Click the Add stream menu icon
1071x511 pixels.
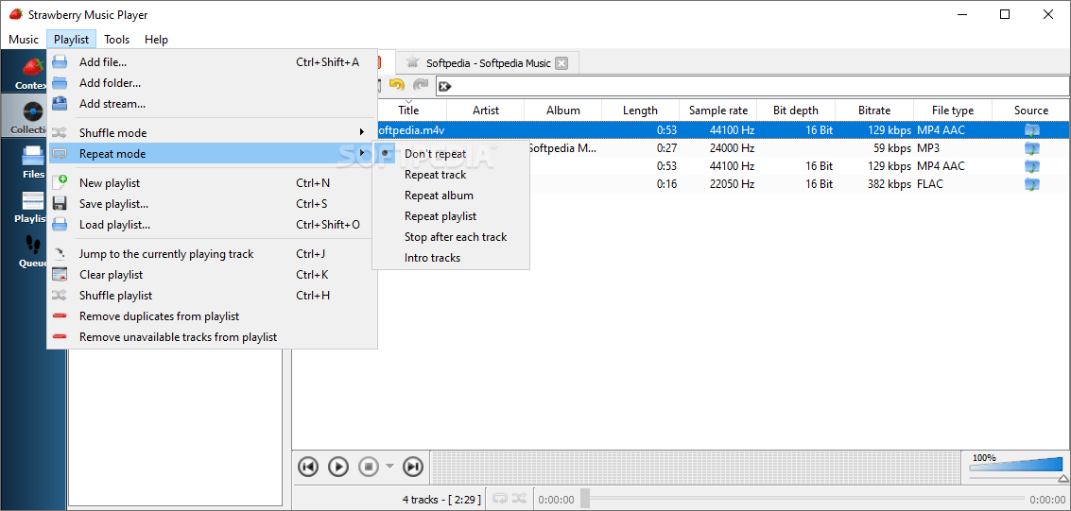point(60,104)
